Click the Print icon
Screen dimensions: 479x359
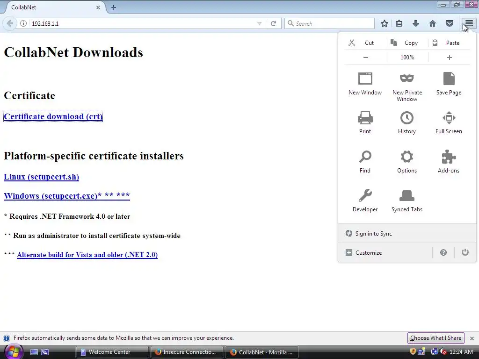pos(365,118)
